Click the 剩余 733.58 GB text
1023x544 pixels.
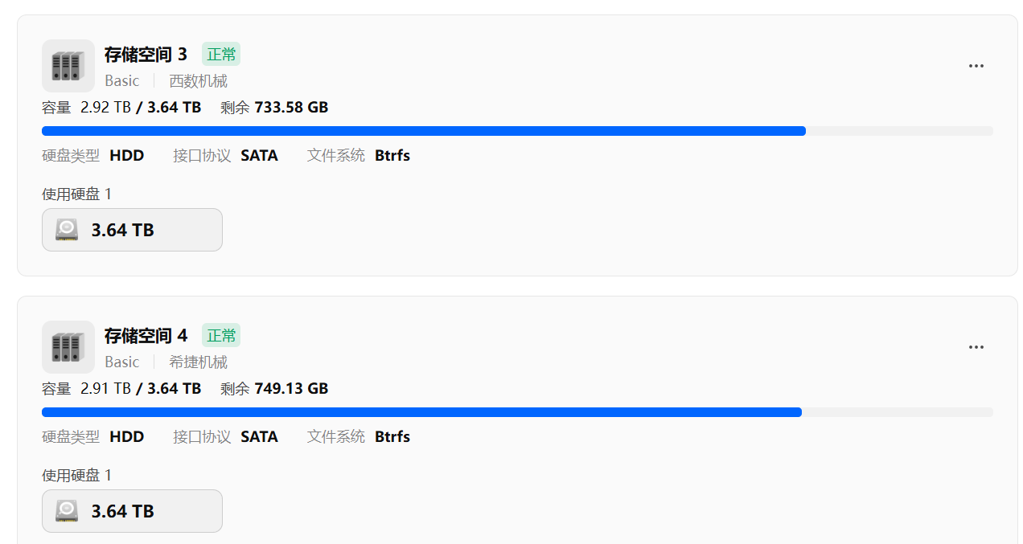tap(274, 108)
